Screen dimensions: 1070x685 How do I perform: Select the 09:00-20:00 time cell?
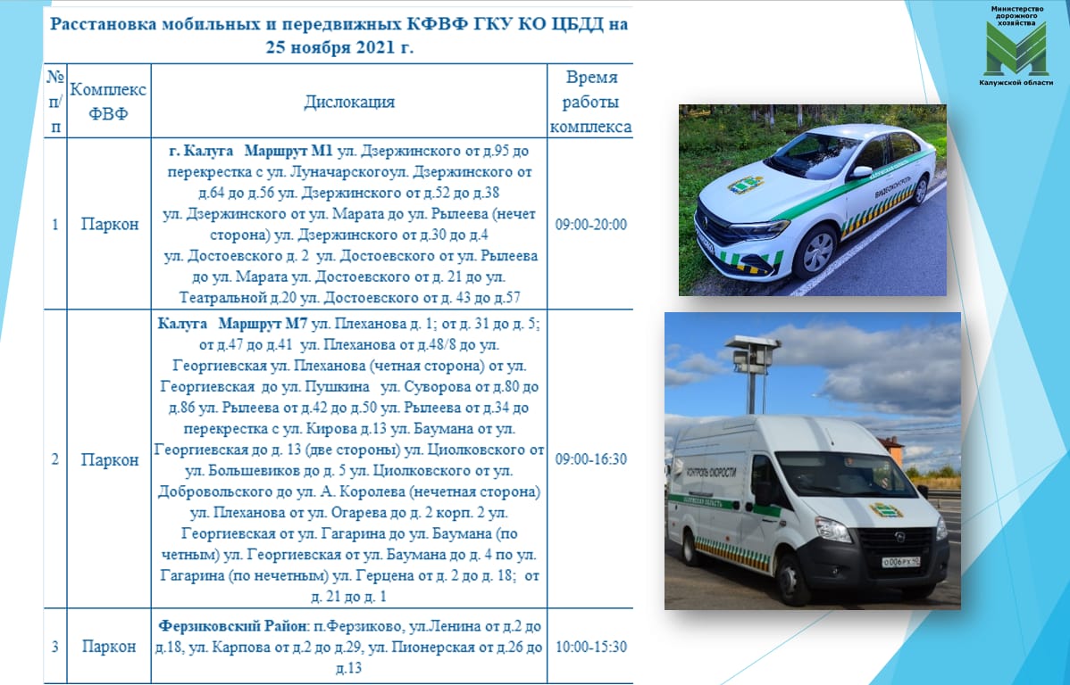[590, 225]
